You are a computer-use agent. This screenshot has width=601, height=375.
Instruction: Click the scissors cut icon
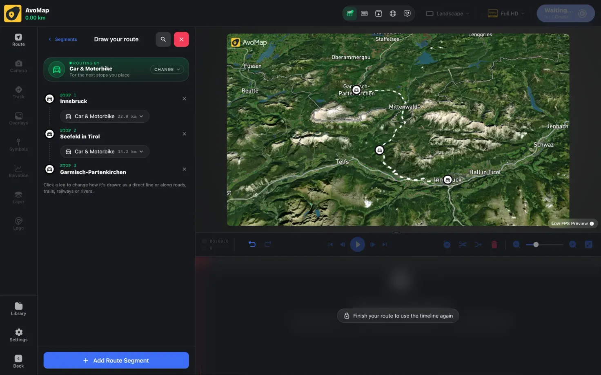(x=462, y=245)
